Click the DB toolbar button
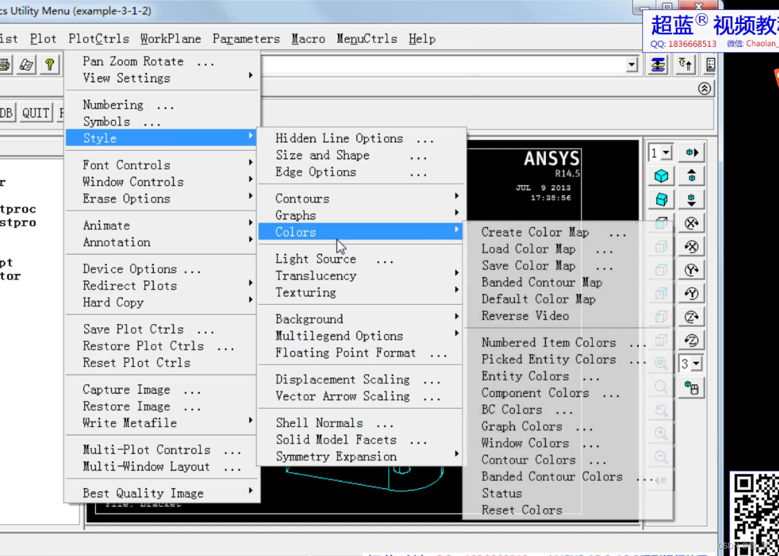The width and height of the screenshot is (779, 556). (x=6, y=112)
